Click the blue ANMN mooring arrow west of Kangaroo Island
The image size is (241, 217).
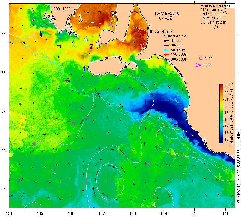[x=84, y=69]
